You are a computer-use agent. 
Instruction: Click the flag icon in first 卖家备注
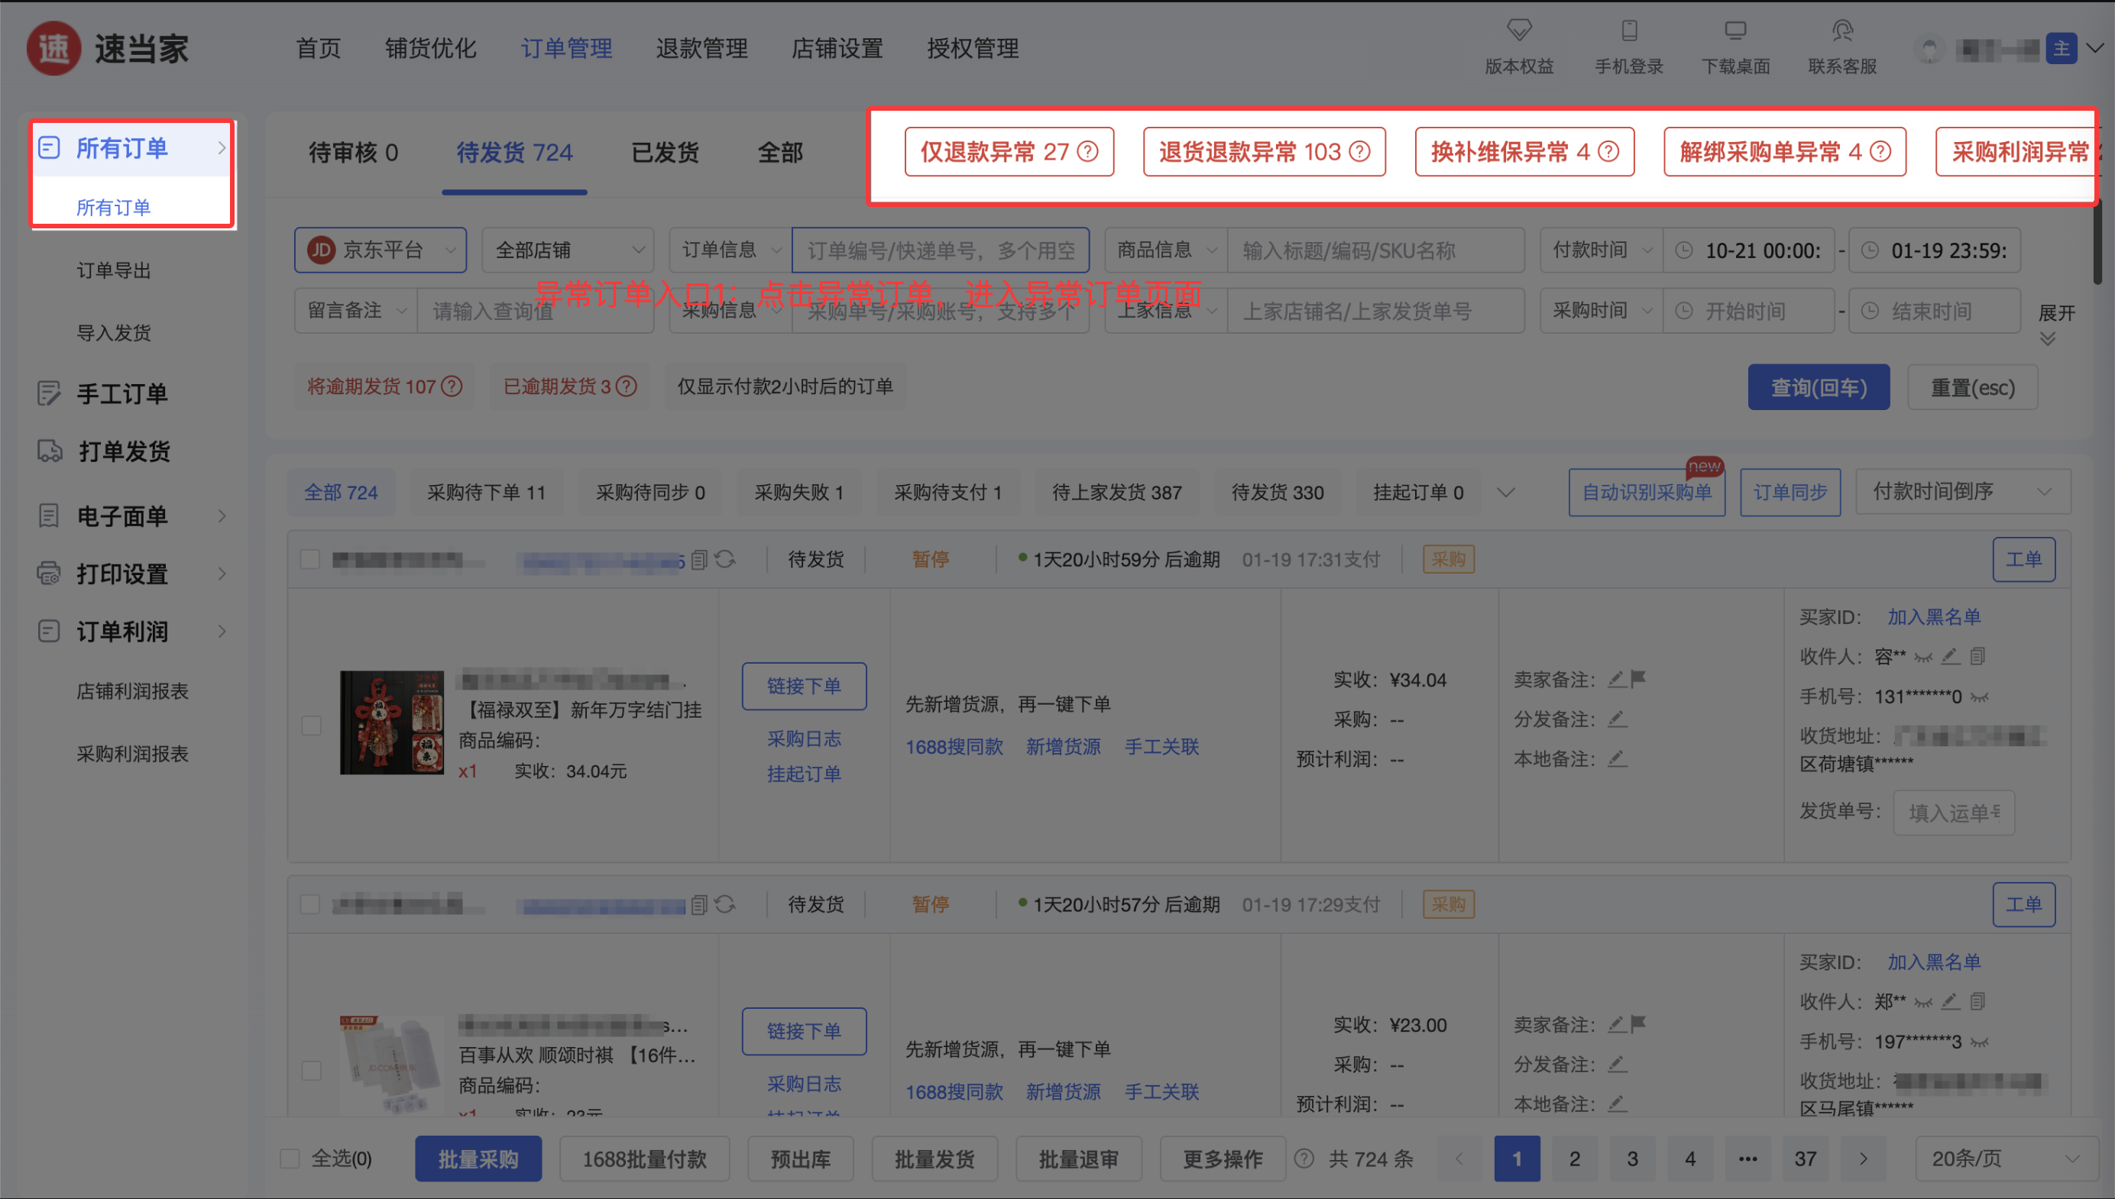pyautogui.click(x=1639, y=679)
